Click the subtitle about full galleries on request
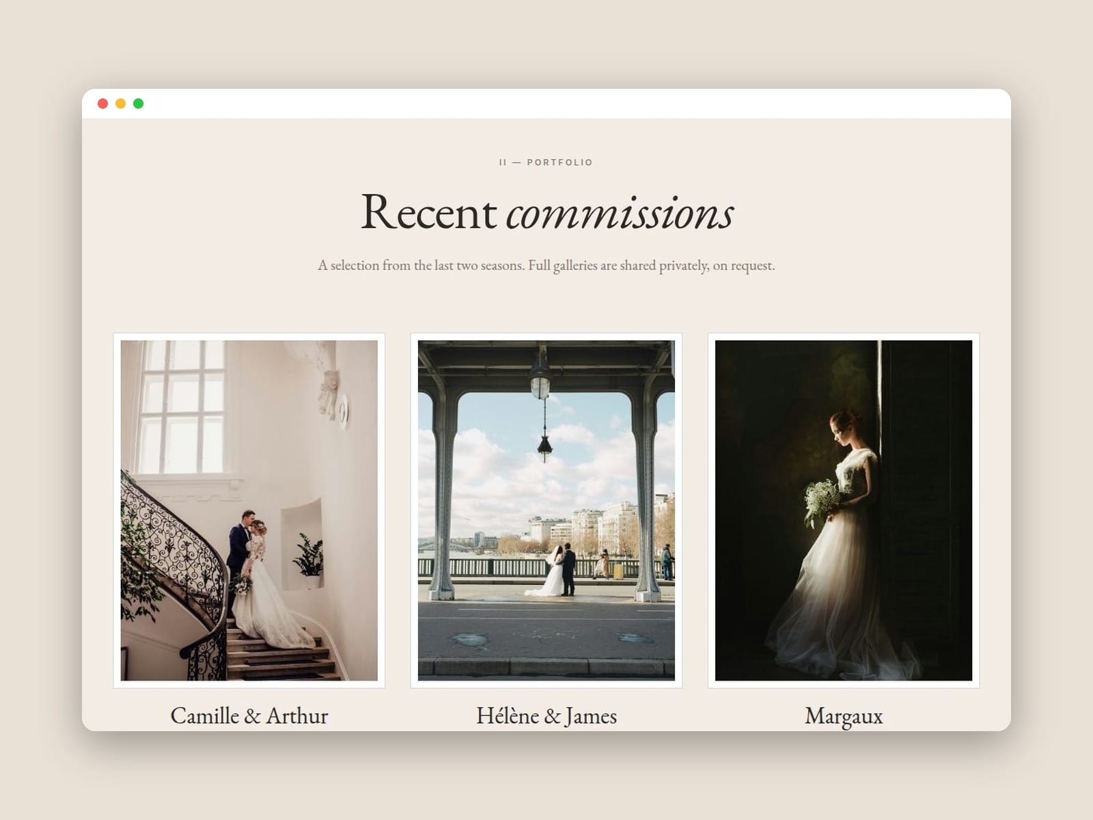Screen dimensions: 1093x820 tap(546, 265)
